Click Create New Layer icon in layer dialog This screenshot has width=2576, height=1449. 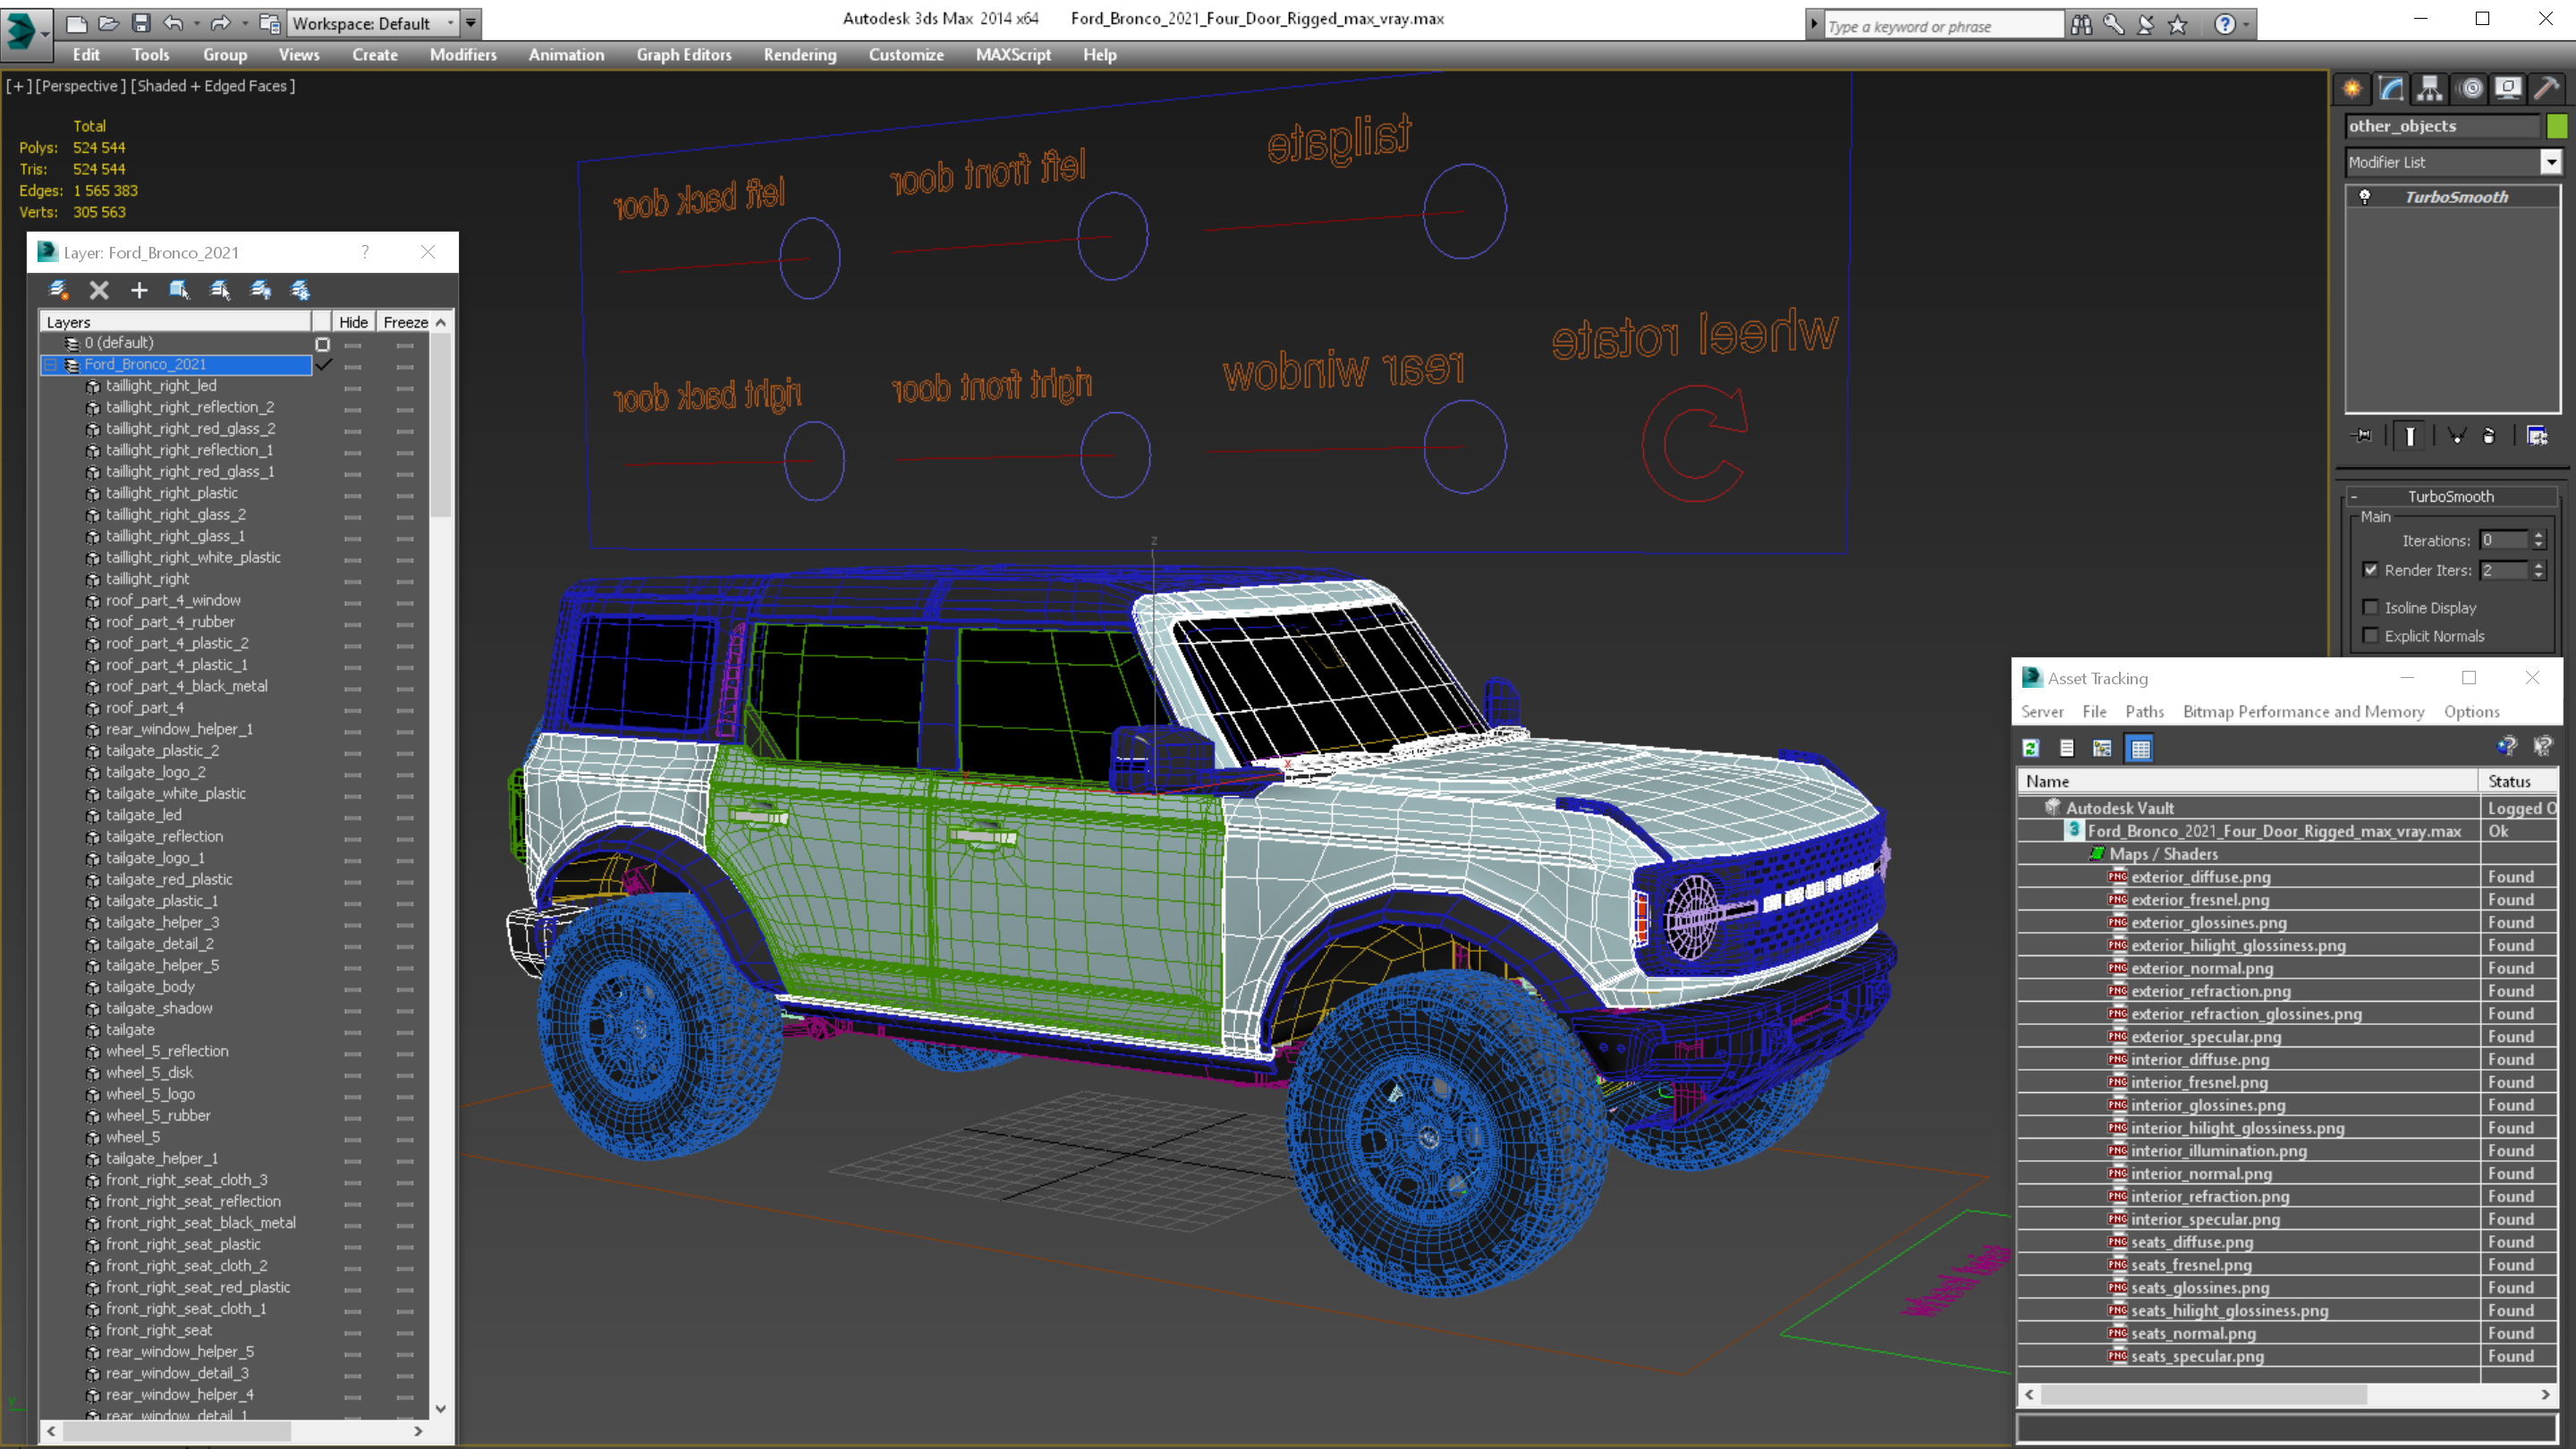tap(58, 290)
